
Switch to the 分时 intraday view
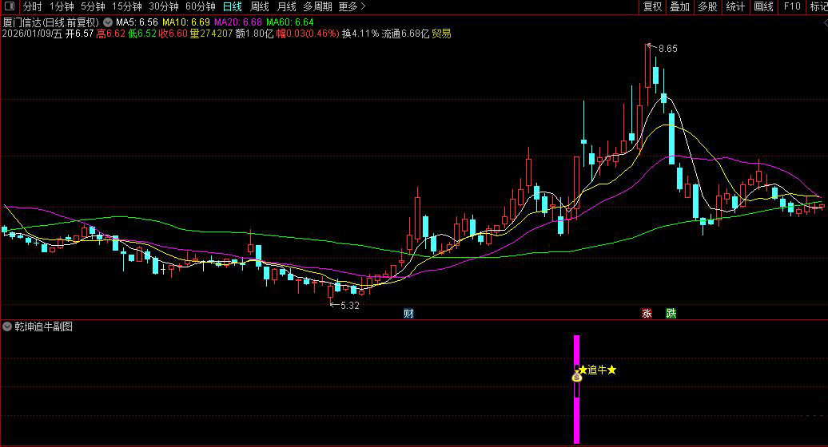click(32, 7)
